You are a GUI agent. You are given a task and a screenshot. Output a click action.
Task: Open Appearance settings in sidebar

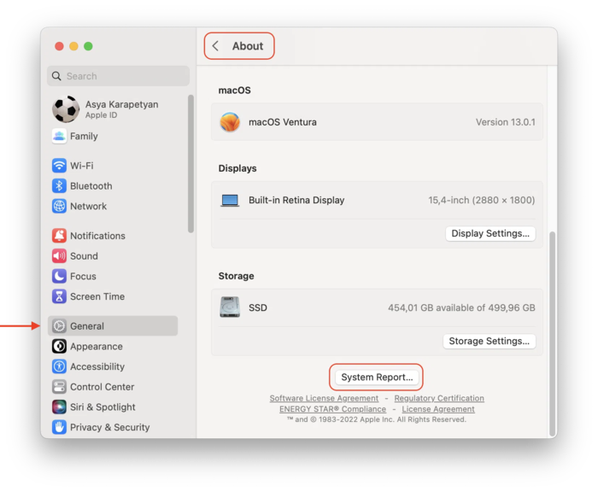[96, 347]
